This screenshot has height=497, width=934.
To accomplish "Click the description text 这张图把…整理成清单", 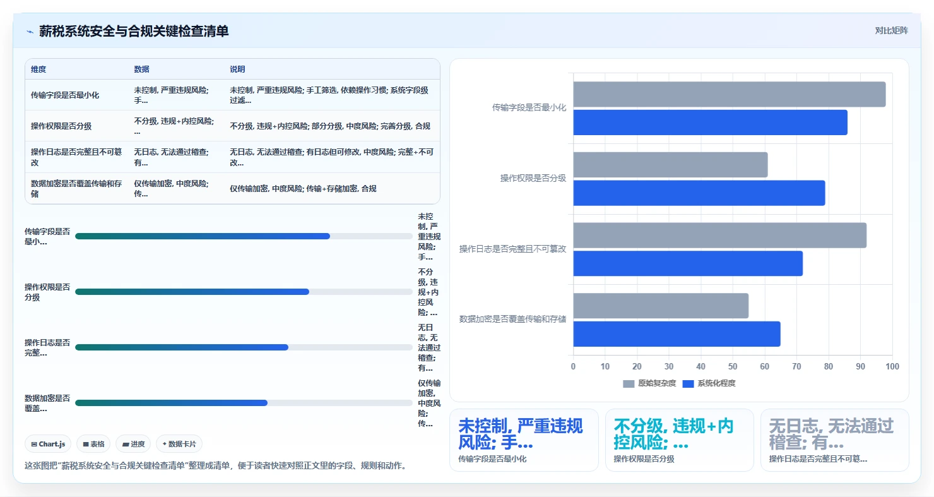I will [x=215, y=466].
